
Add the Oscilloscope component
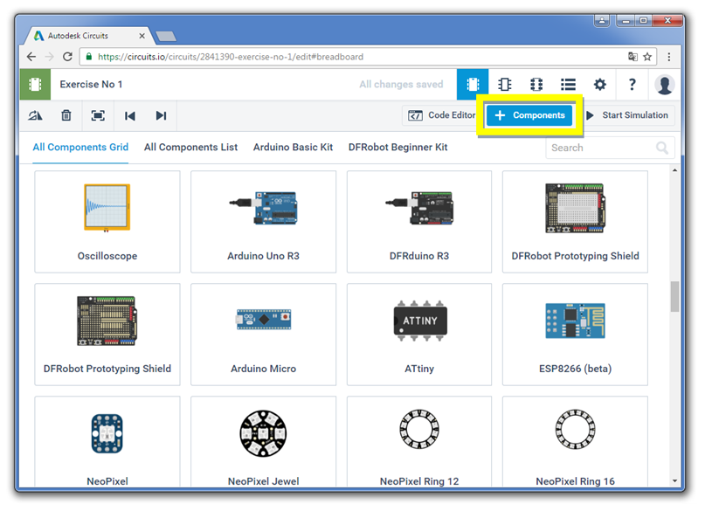pyautogui.click(x=107, y=222)
